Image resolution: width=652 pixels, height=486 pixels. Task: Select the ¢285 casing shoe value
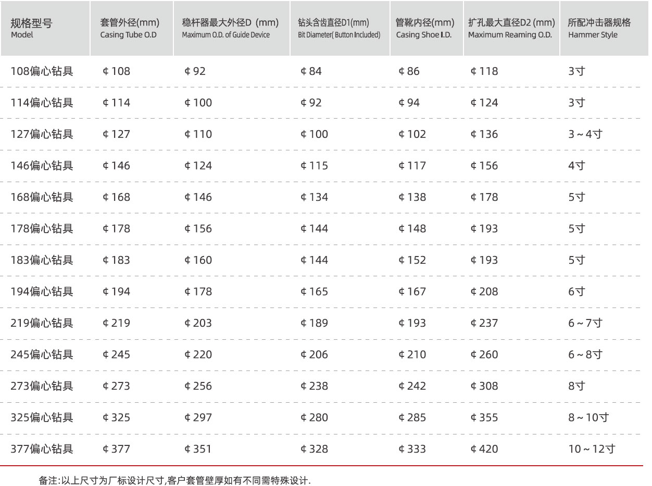coord(412,418)
